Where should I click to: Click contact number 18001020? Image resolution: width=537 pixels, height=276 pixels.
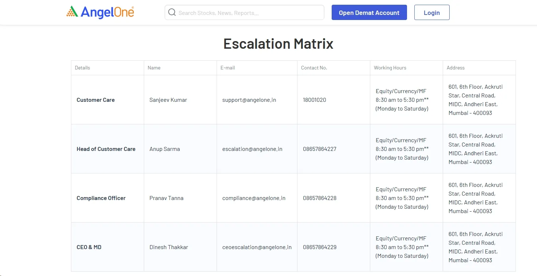coord(315,100)
